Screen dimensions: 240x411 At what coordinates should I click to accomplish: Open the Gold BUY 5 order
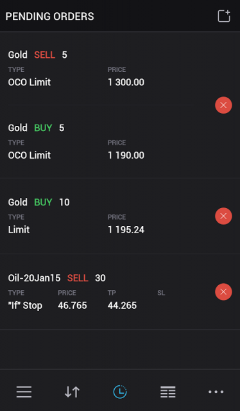coord(101,141)
